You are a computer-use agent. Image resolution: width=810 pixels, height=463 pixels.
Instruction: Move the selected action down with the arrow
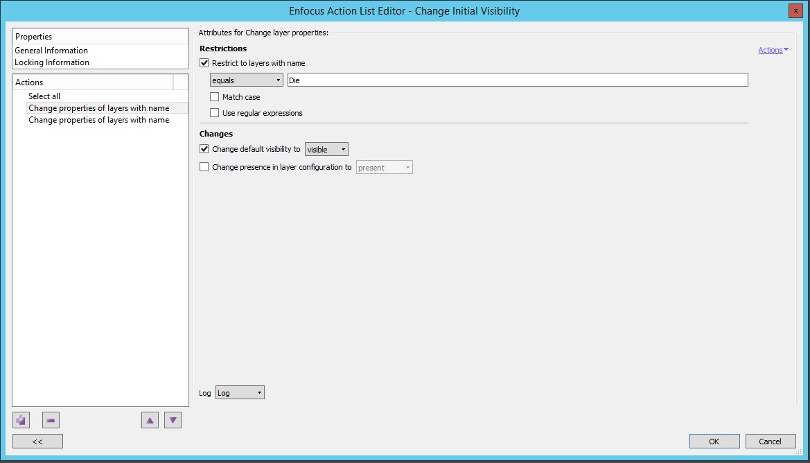(x=173, y=420)
